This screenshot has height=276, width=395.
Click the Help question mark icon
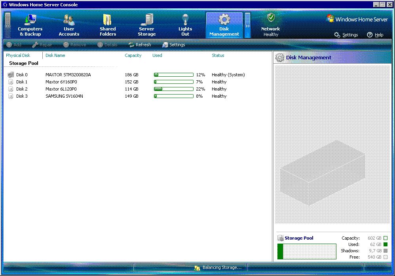(370, 35)
